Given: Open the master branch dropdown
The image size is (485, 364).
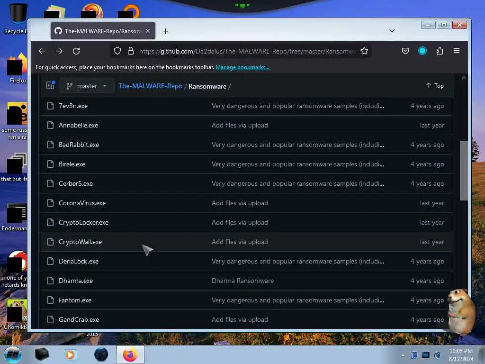Looking at the screenshot, I should point(86,86).
